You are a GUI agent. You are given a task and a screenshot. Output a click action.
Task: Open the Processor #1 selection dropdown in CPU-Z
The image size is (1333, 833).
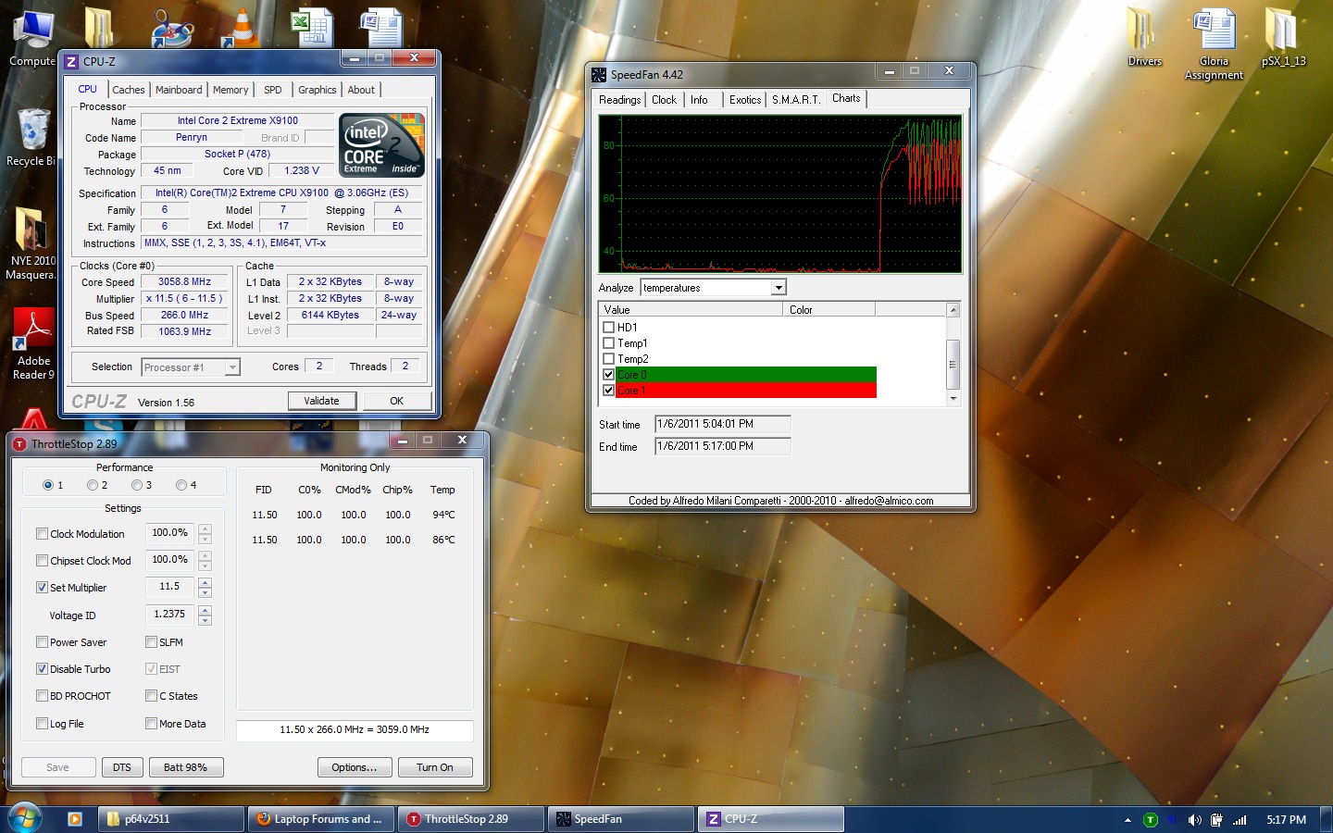232,367
